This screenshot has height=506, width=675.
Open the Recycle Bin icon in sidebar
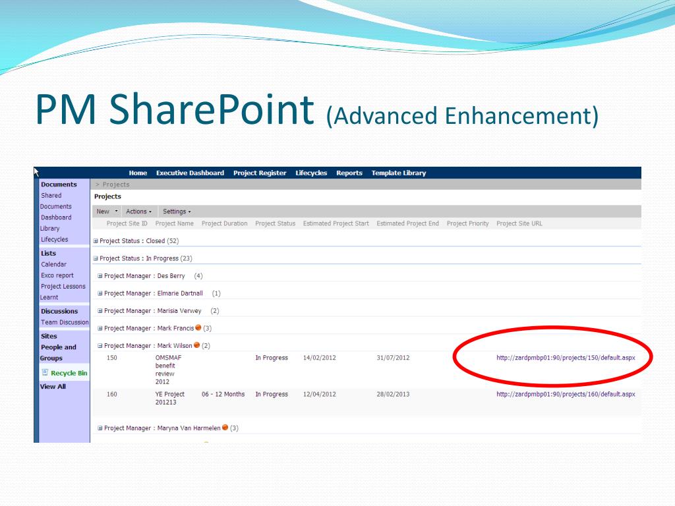click(x=45, y=373)
